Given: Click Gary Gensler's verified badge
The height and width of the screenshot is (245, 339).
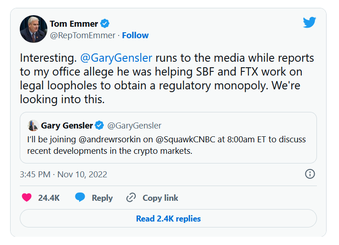Looking at the screenshot, I should tap(100, 125).
